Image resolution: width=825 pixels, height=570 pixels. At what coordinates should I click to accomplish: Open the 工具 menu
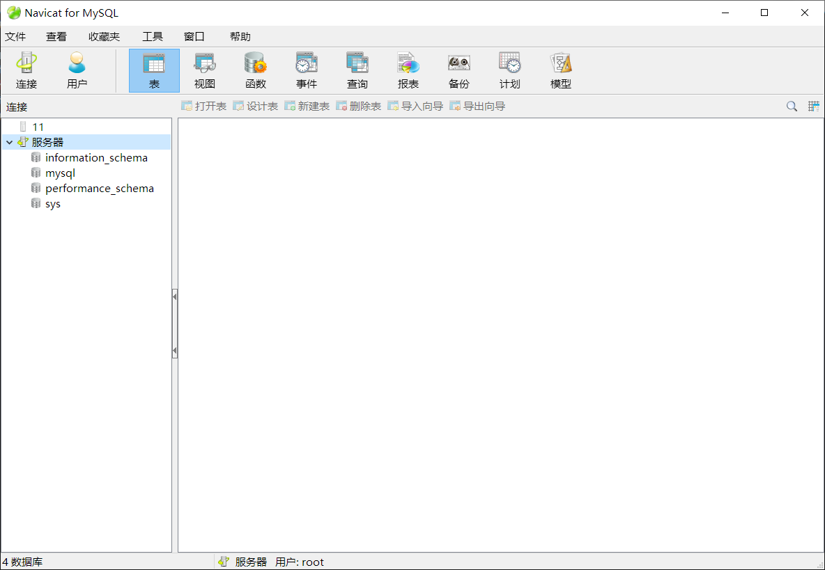[153, 36]
